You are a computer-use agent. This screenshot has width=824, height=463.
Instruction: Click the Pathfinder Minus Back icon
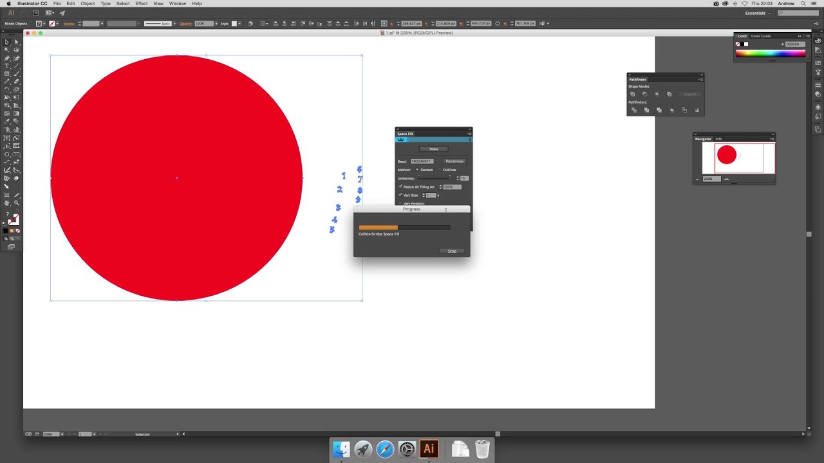pyautogui.click(x=697, y=110)
